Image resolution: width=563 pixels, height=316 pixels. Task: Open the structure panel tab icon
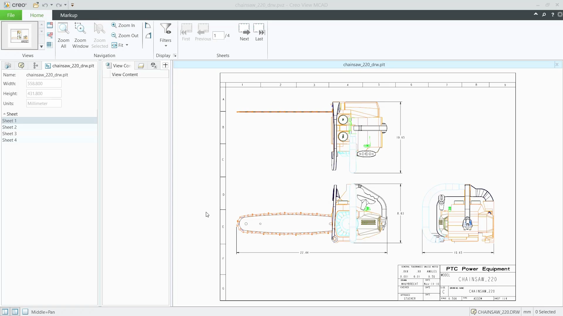(8, 66)
